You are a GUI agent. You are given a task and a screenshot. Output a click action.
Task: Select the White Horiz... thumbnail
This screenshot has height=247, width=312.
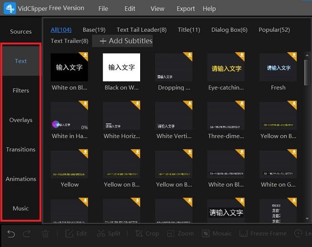(121, 116)
